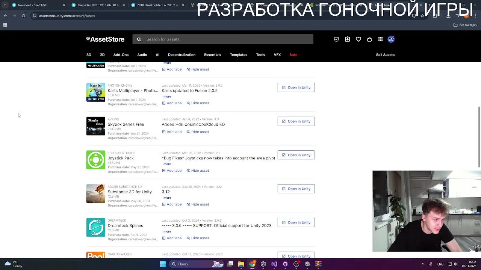Open Unity Hub from the taskbar

pyautogui.click(x=263, y=264)
